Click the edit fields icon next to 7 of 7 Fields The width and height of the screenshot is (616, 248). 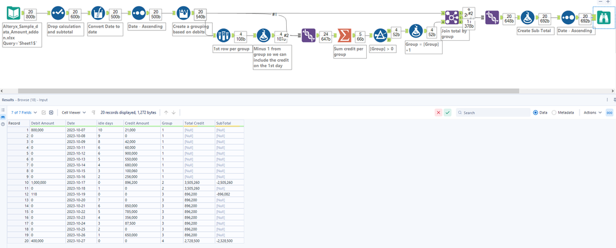pos(44,112)
